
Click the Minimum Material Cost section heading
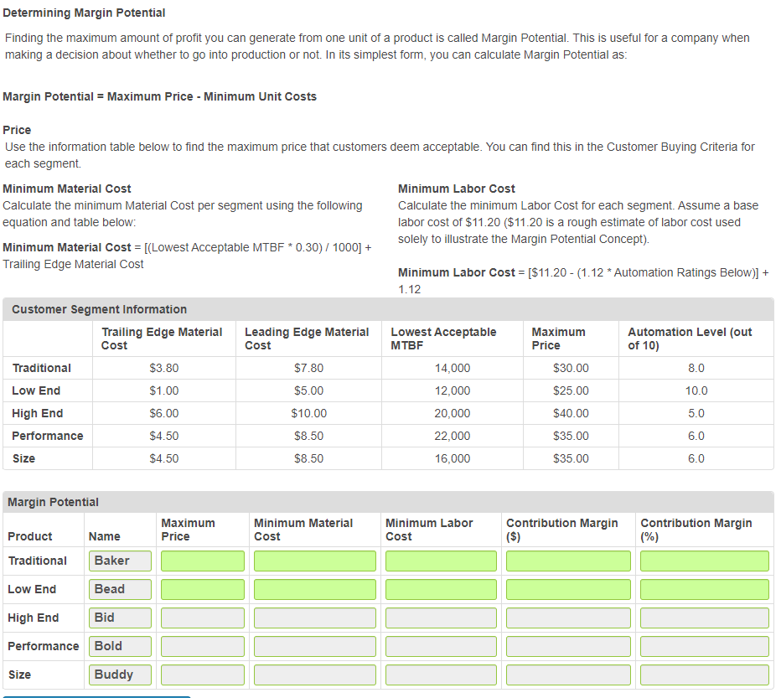67,189
